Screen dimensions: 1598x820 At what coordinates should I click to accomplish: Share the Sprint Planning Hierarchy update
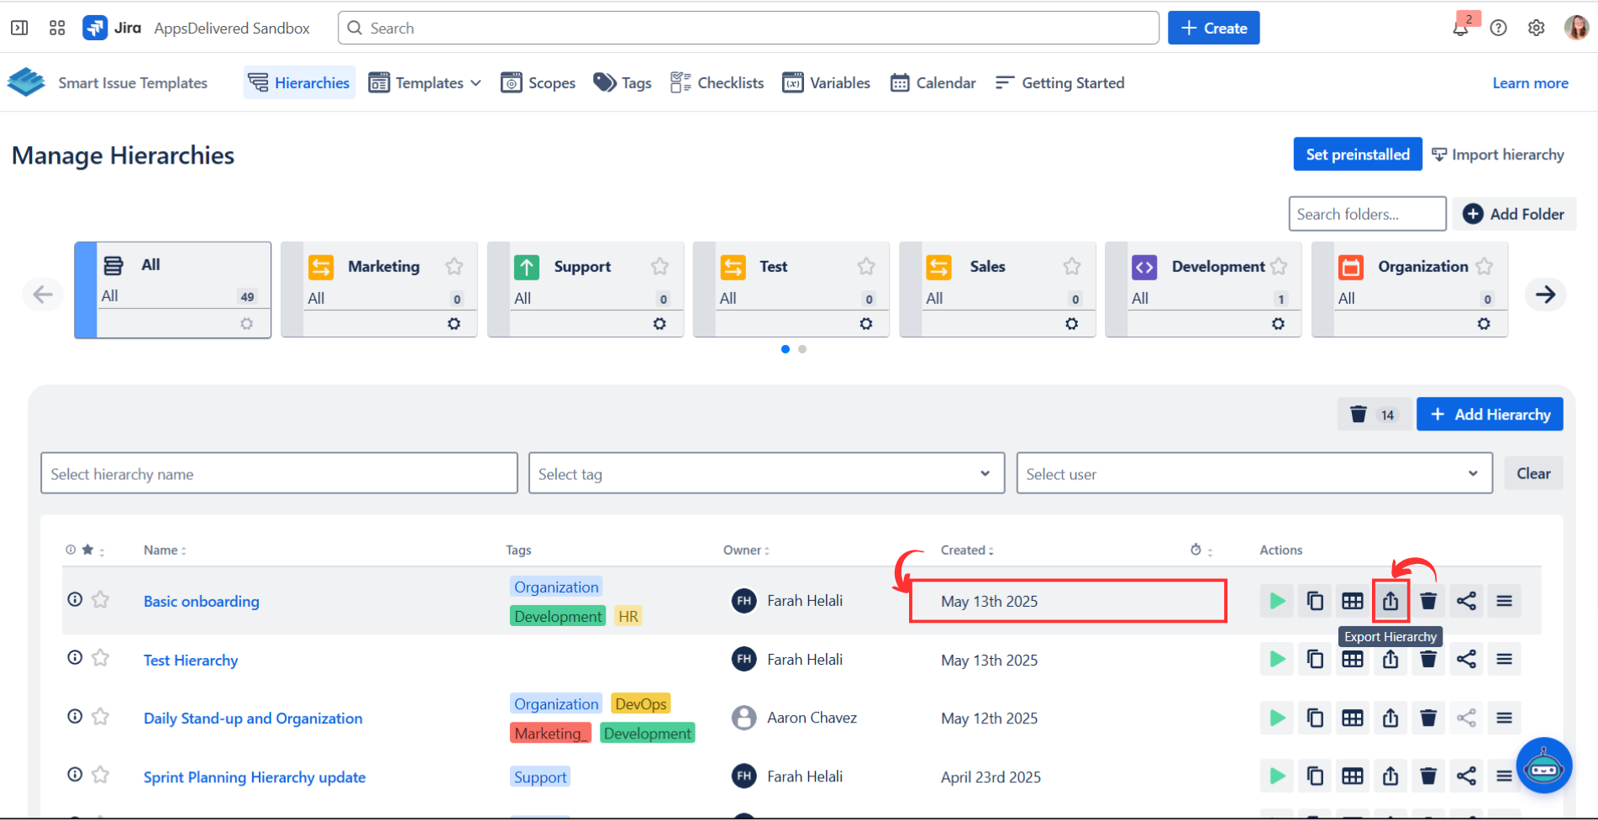point(1466,776)
